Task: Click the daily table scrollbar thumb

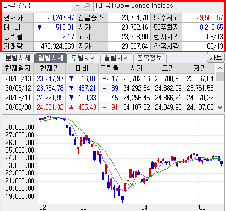Action: (x=220, y=76)
